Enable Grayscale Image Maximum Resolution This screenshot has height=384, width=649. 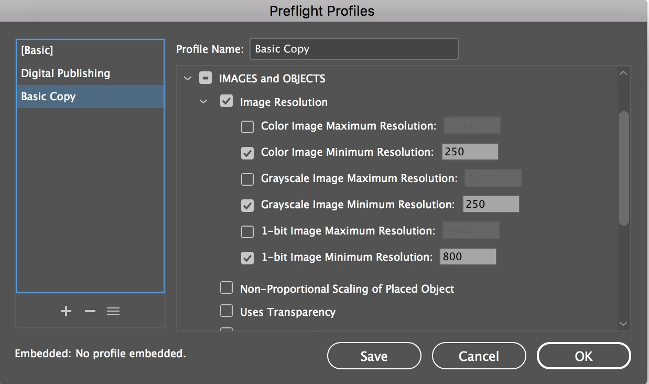coord(247,179)
